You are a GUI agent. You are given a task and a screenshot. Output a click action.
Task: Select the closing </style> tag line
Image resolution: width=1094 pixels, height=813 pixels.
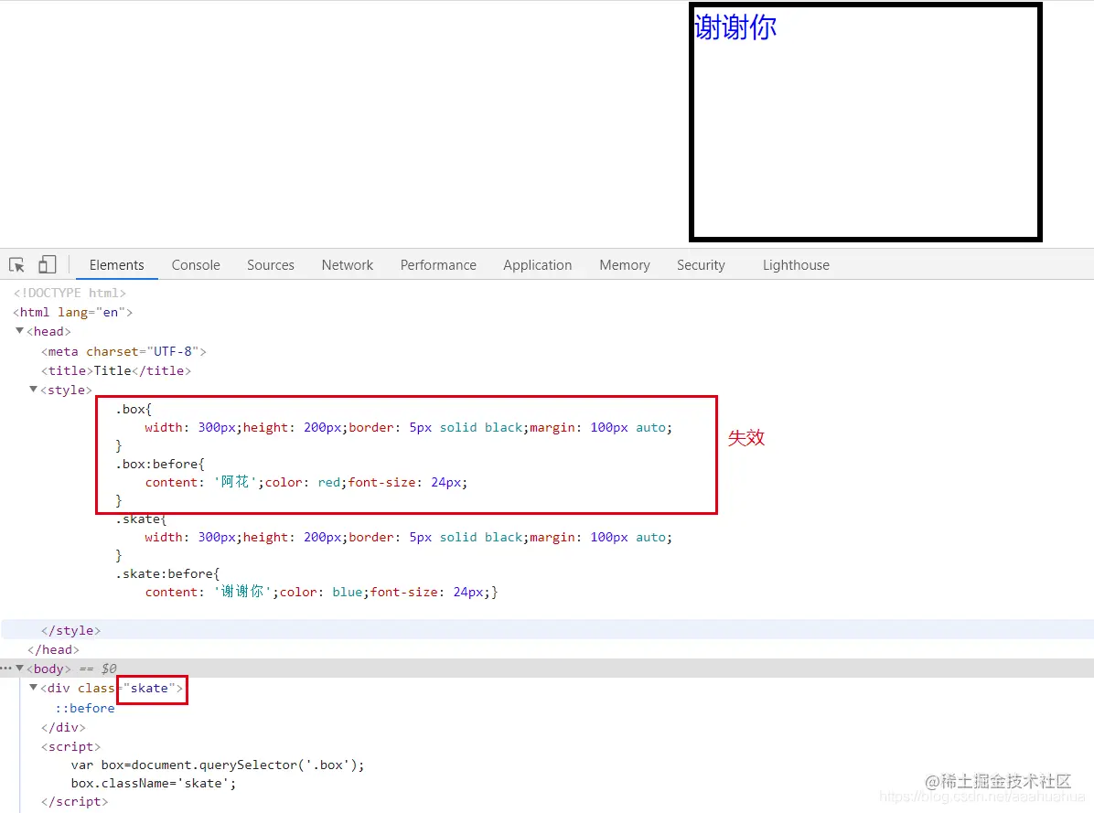click(70, 630)
